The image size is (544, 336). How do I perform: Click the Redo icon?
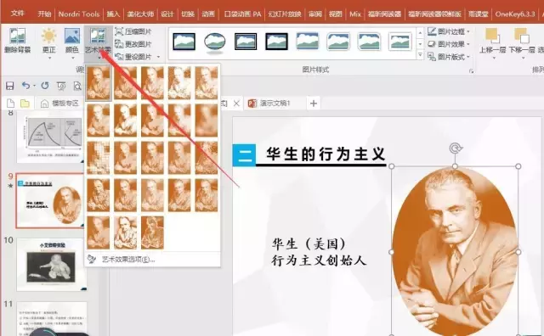tap(45, 85)
